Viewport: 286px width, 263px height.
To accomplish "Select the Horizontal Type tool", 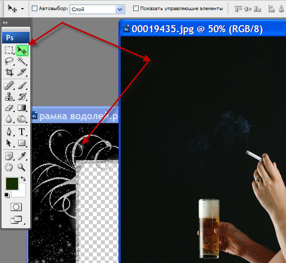I will pos(22,131).
